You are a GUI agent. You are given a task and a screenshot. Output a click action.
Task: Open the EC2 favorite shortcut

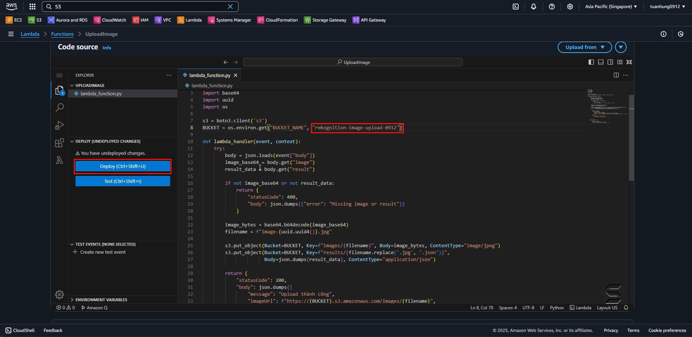(x=14, y=20)
